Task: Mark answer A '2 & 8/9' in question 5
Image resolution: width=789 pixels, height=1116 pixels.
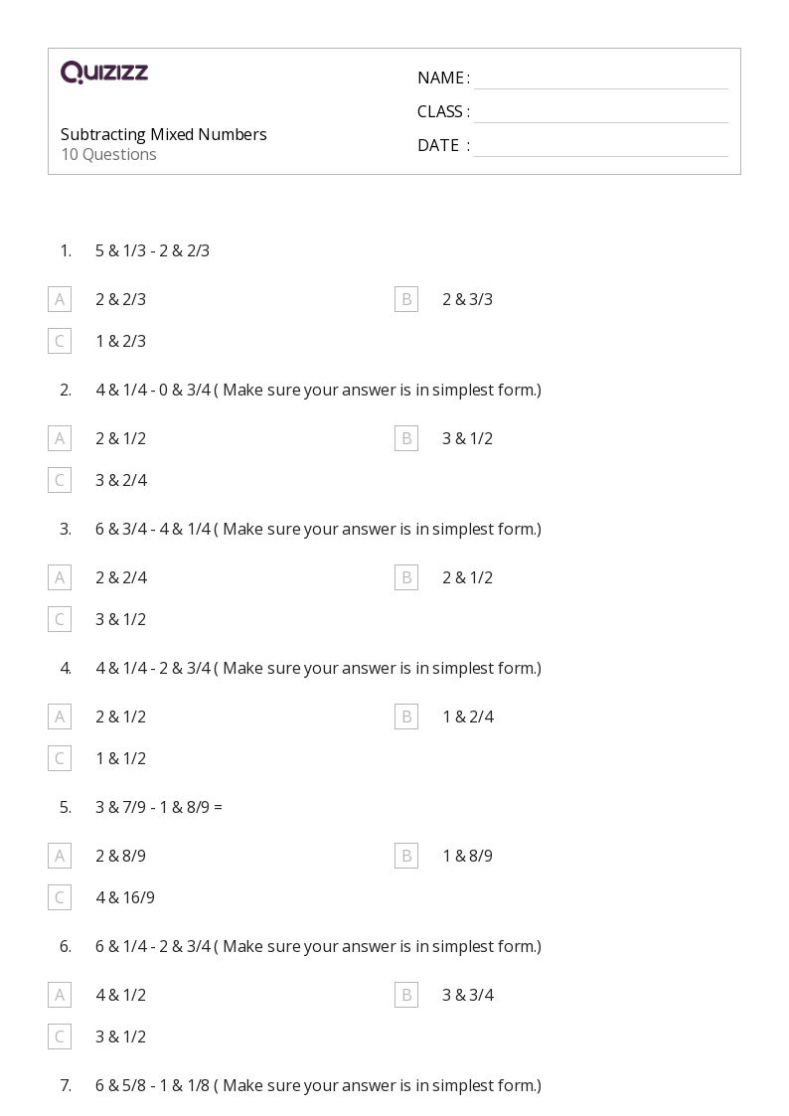Action: 60,857
